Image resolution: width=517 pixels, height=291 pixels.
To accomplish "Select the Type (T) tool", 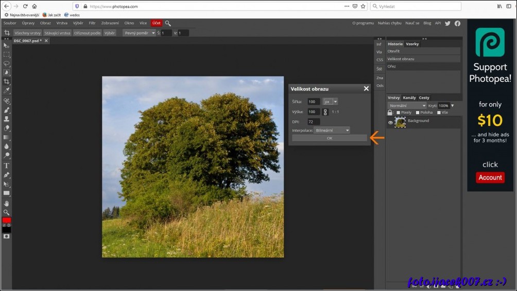I will click(x=7, y=166).
